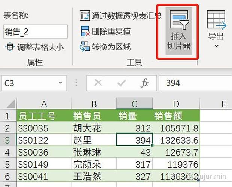Image resolution: width=232 pixels, height=187 pixels.
Task: Click cell 赵里
Action: click(94, 140)
